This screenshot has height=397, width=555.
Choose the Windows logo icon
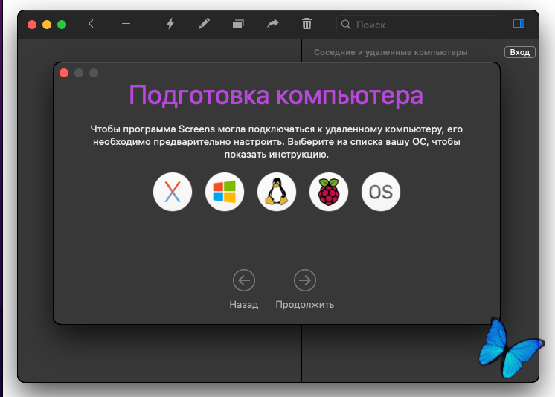[225, 192]
